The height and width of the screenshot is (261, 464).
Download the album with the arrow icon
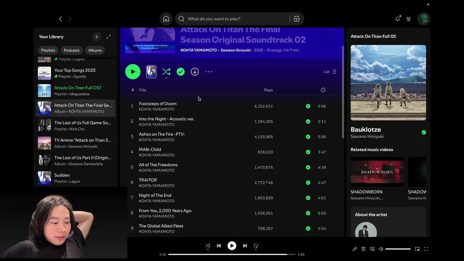click(195, 71)
